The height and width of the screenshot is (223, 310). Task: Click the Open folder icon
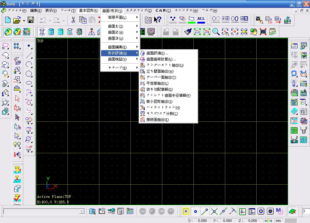click(17, 20)
